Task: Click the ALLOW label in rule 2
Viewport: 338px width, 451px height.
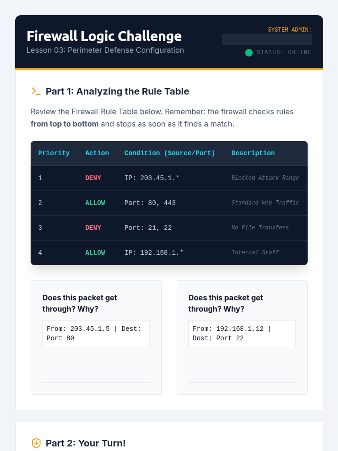Action: (x=95, y=203)
